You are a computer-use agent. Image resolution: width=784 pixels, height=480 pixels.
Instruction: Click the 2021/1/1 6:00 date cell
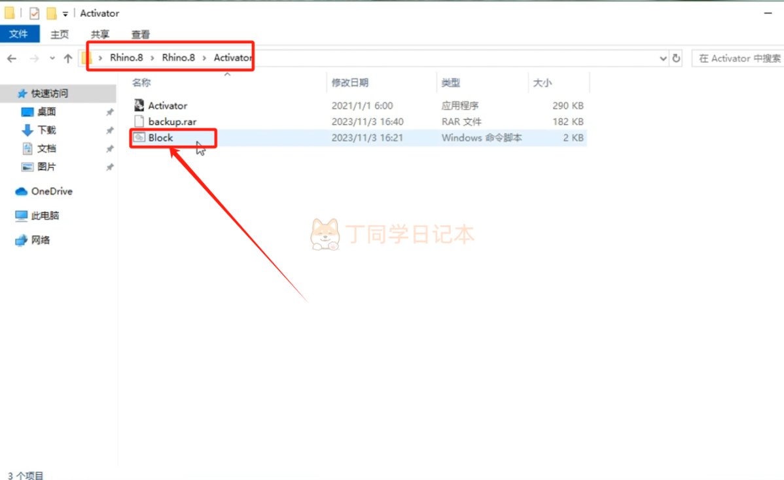pyautogui.click(x=362, y=106)
